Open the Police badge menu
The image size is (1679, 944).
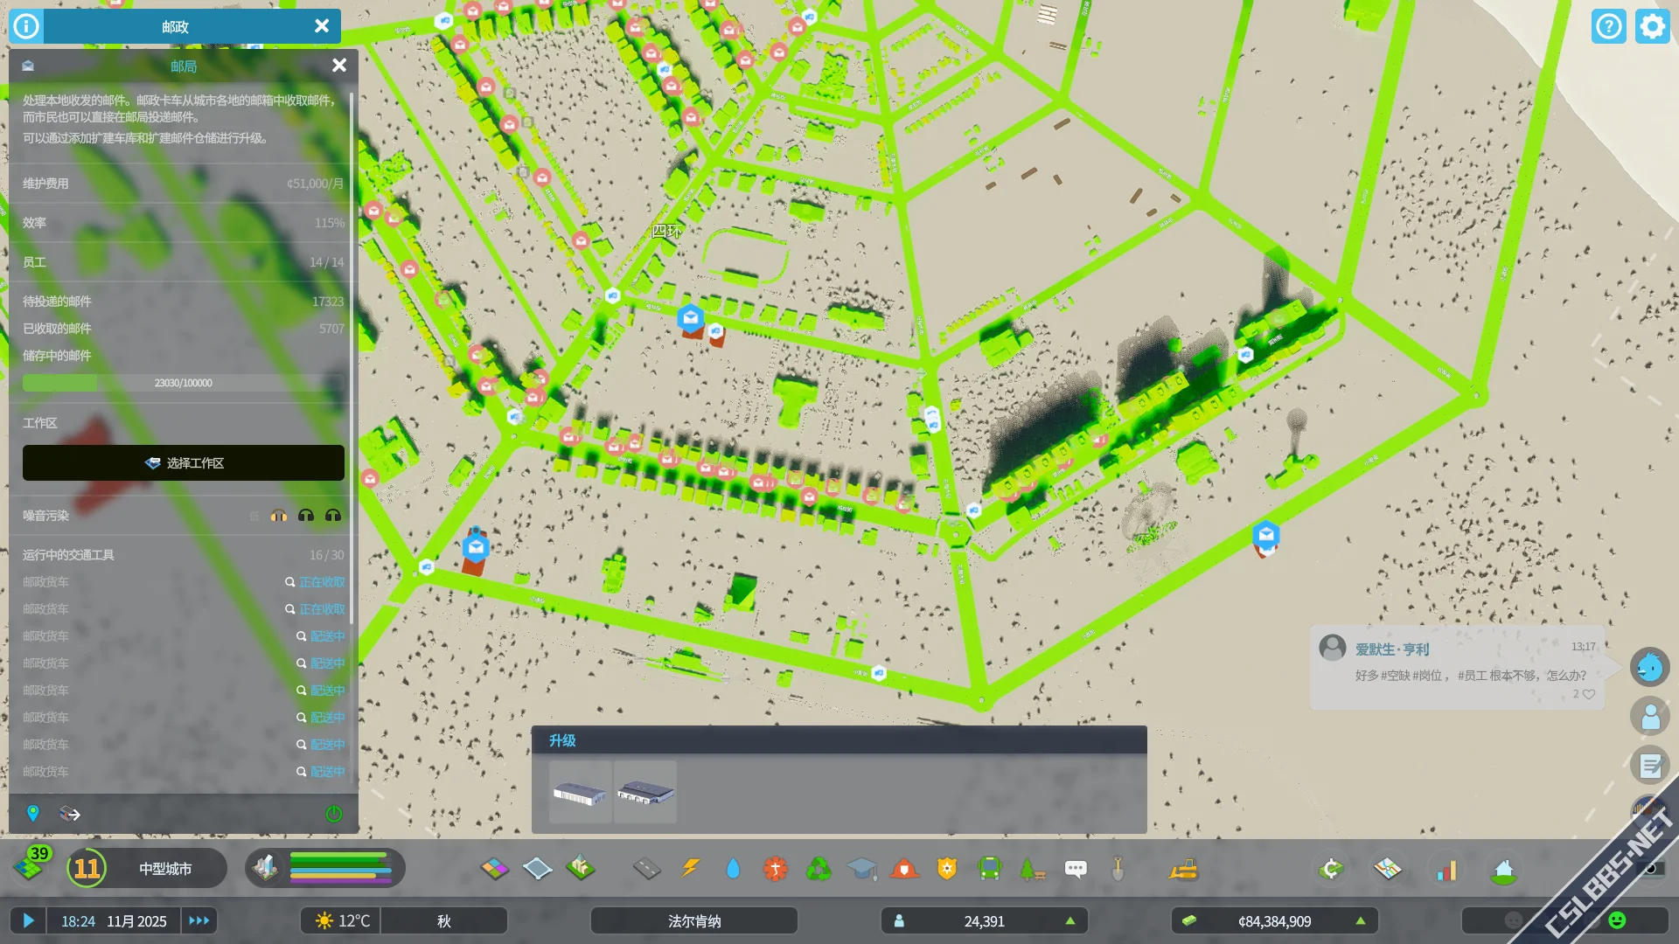tap(947, 869)
